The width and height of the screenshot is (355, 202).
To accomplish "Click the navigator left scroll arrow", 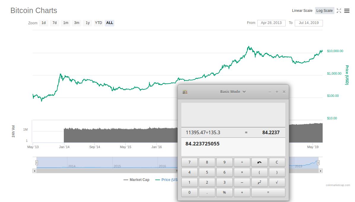I will coord(35,171).
